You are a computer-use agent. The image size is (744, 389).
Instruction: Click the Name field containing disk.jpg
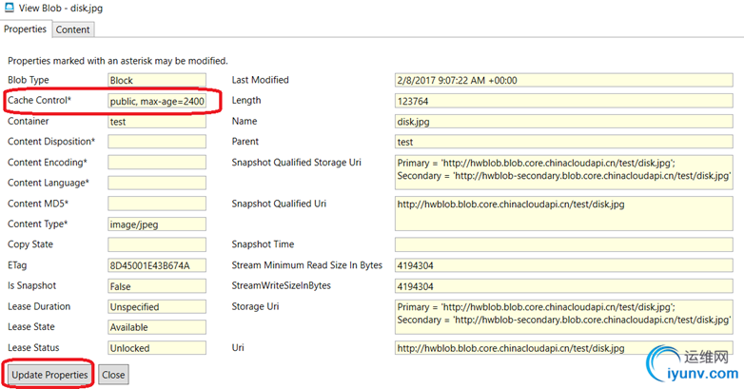click(563, 122)
